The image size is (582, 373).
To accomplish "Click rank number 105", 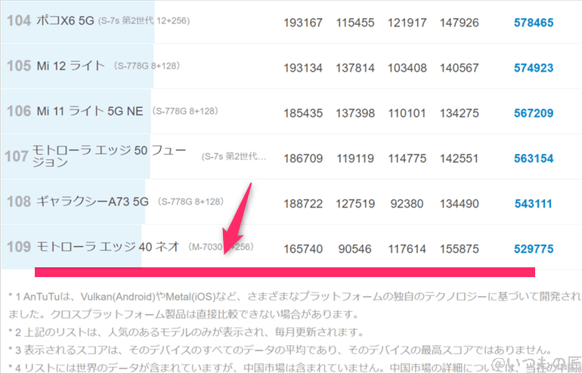I will (x=19, y=66).
